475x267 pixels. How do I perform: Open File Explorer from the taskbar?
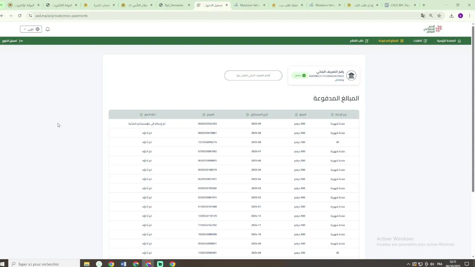pyautogui.click(x=87, y=264)
